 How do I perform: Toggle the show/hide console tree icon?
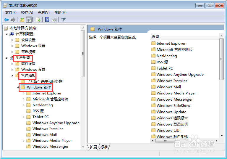coord(29,20)
